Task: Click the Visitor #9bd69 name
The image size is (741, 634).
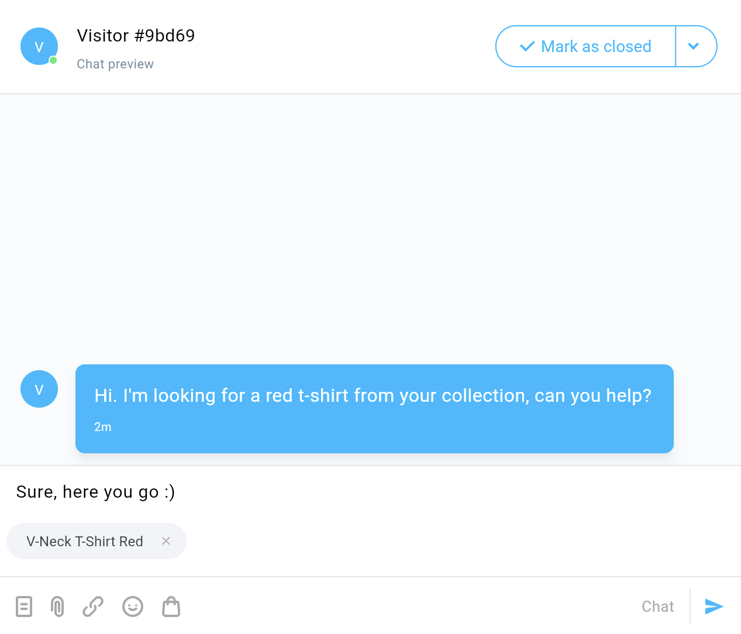Action: 136,36
